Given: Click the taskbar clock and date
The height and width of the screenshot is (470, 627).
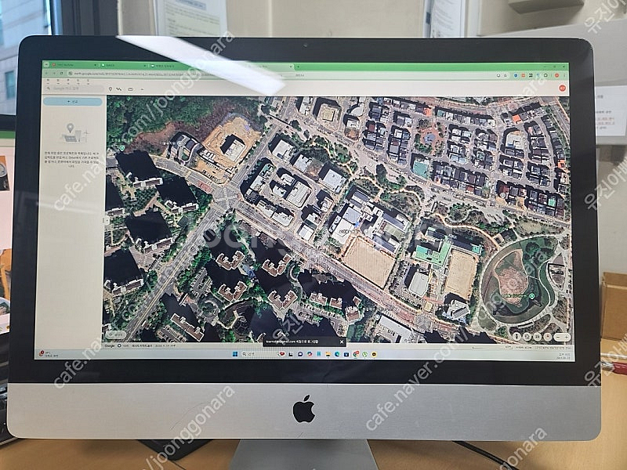Looking at the screenshot, I should pyautogui.click(x=564, y=356).
